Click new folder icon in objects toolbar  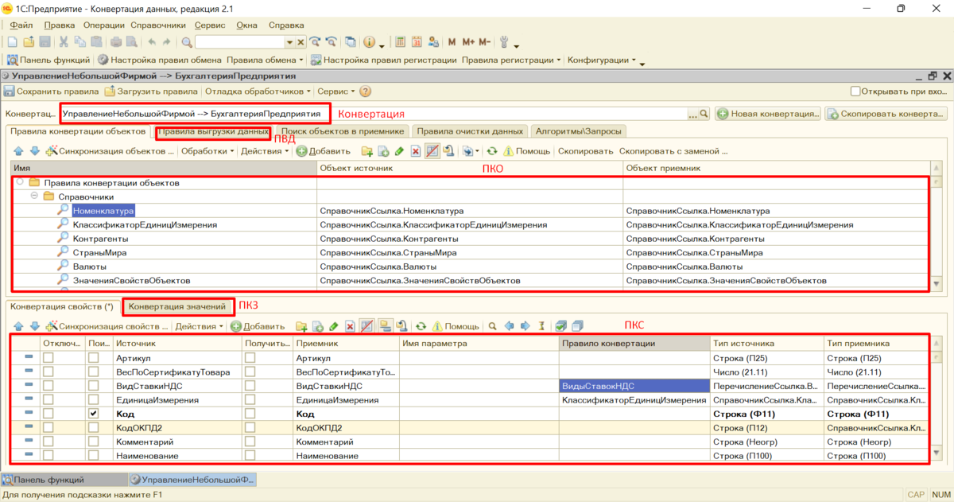tap(366, 150)
